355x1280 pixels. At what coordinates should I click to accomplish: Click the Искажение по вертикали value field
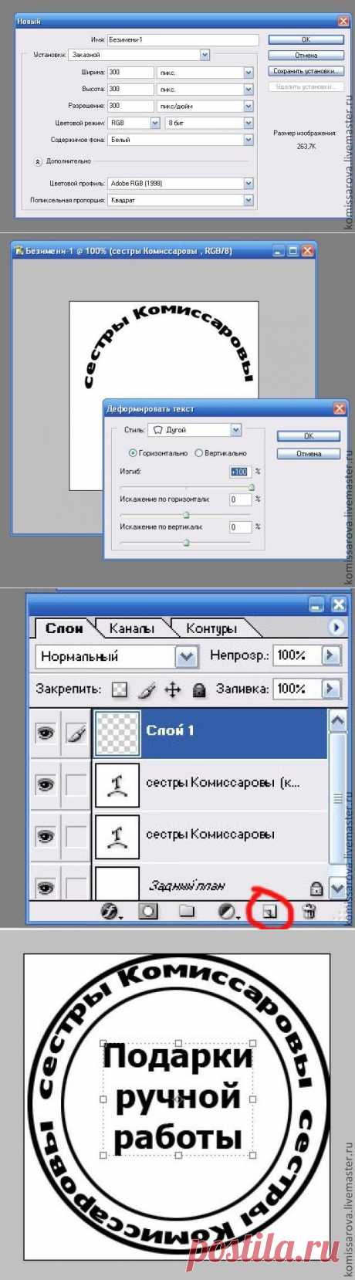[x=240, y=527]
